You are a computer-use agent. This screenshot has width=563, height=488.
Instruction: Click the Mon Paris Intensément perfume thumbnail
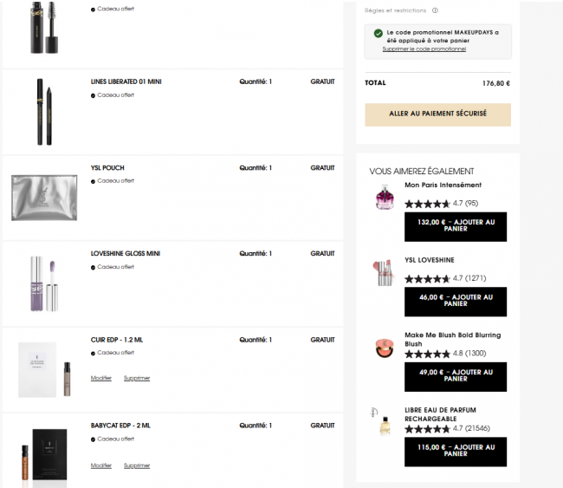point(385,197)
